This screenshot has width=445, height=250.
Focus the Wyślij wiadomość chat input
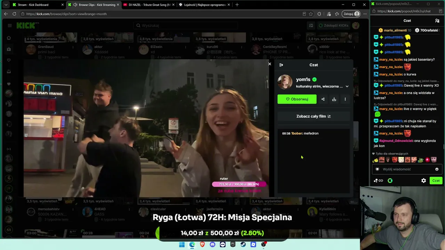tap(407, 169)
